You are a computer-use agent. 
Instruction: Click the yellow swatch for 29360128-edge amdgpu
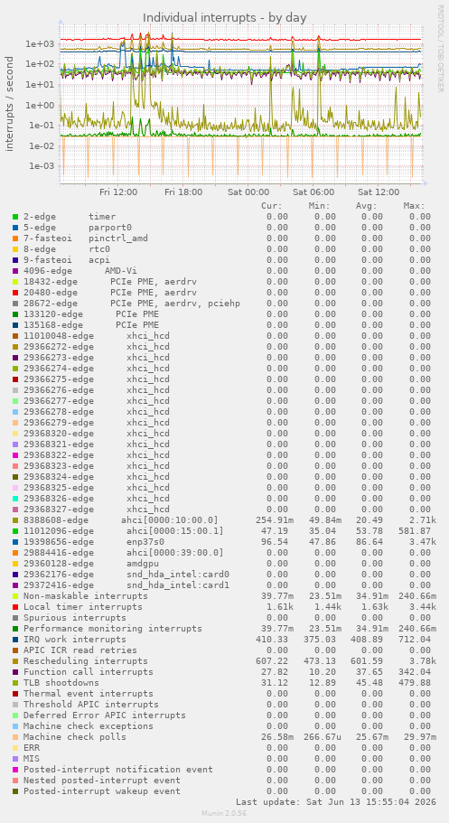pyautogui.click(x=15, y=564)
